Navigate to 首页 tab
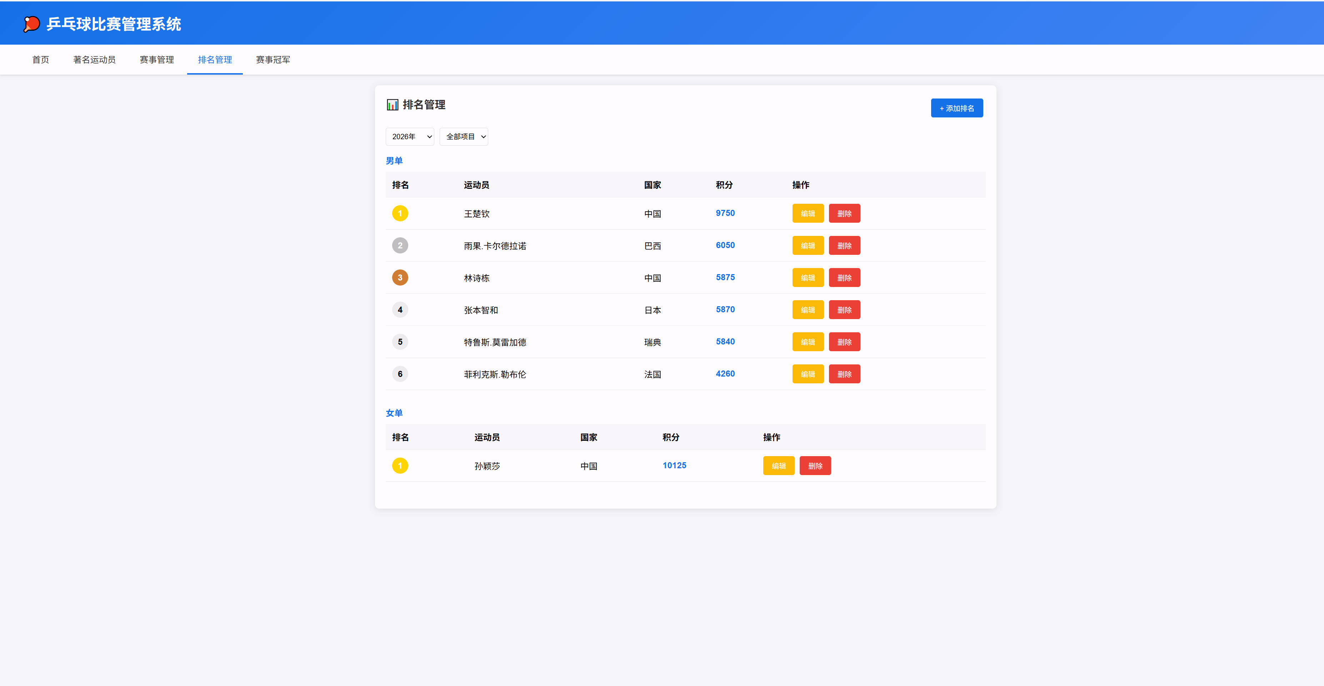 click(x=41, y=60)
